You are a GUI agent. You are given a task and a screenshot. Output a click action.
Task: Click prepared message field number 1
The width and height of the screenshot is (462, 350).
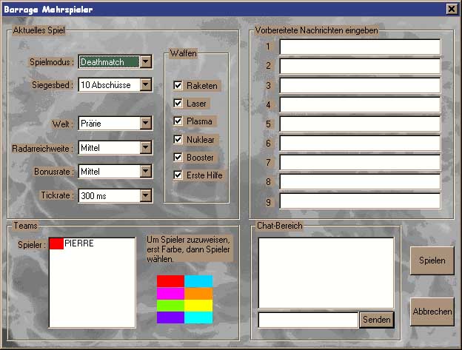click(x=360, y=47)
